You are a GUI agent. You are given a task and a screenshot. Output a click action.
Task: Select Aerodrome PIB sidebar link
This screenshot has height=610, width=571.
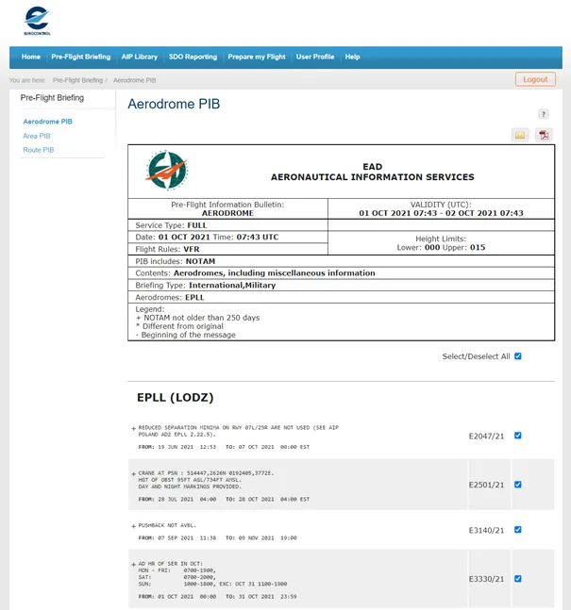click(x=47, y=122)
